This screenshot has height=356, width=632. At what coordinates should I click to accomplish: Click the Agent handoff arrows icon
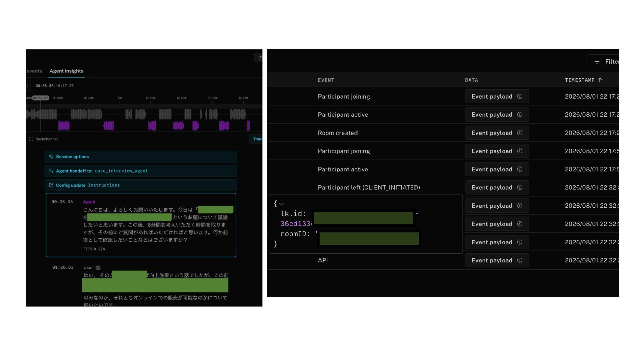[x=51, y=171]
